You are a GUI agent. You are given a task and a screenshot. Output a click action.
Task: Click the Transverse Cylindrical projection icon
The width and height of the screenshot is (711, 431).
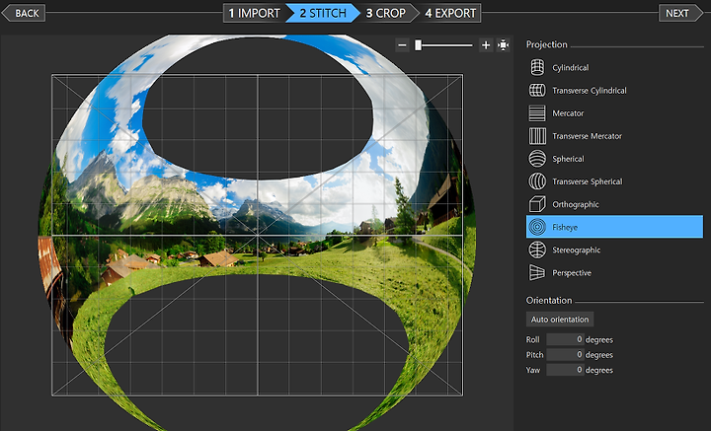pyautogui.click(x=537, y=90)
